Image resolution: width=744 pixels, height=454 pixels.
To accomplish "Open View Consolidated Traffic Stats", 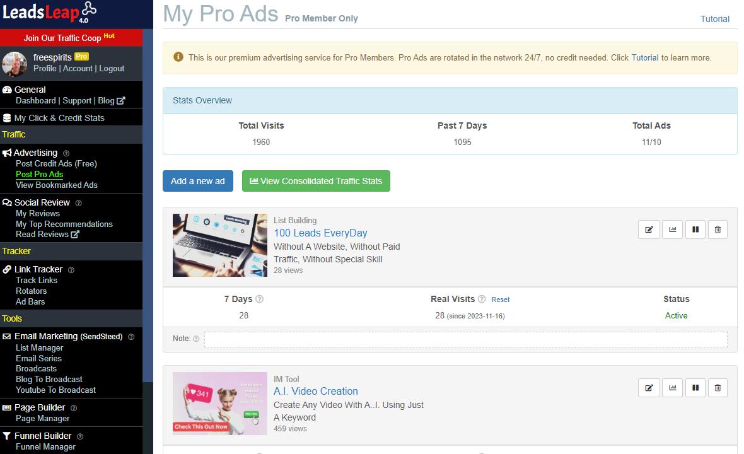I will (316, 181).
